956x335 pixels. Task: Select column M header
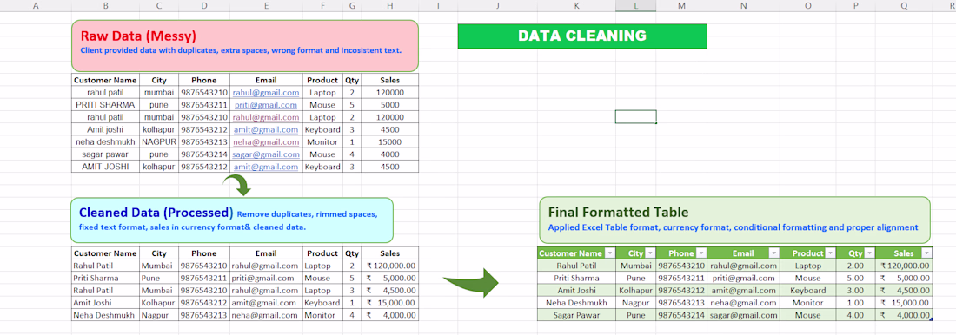coord(681,6)
